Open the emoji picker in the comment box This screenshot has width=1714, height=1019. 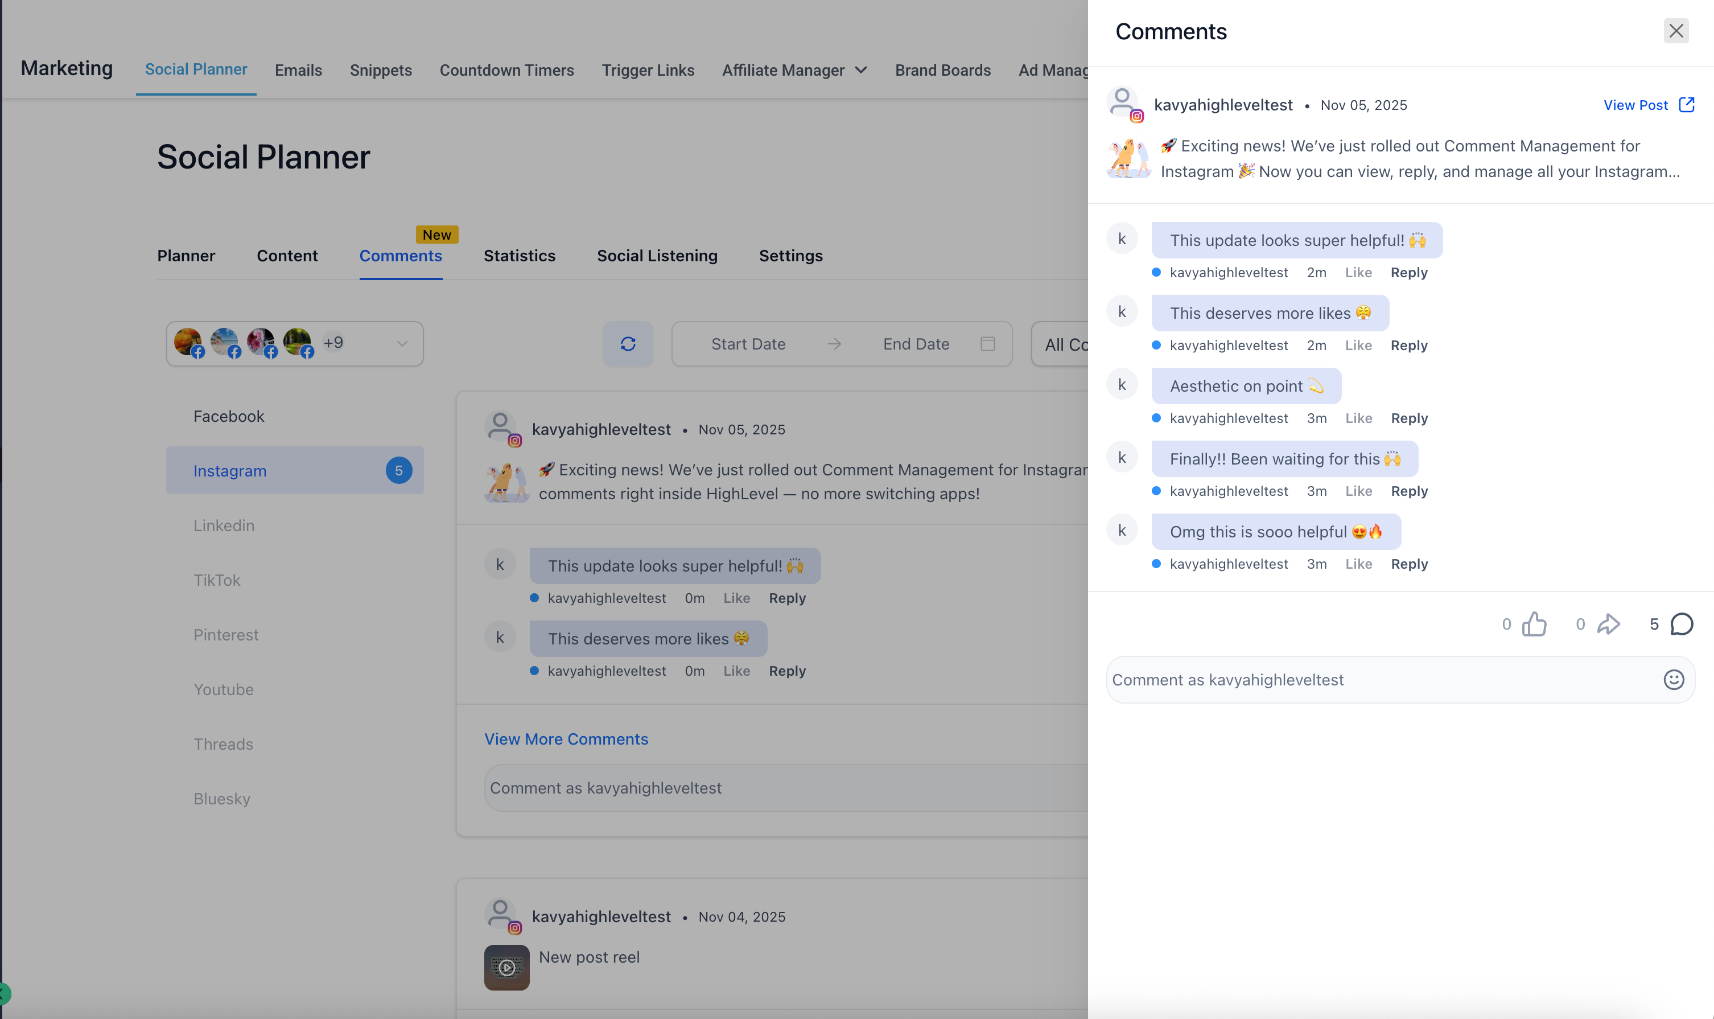1673,679
